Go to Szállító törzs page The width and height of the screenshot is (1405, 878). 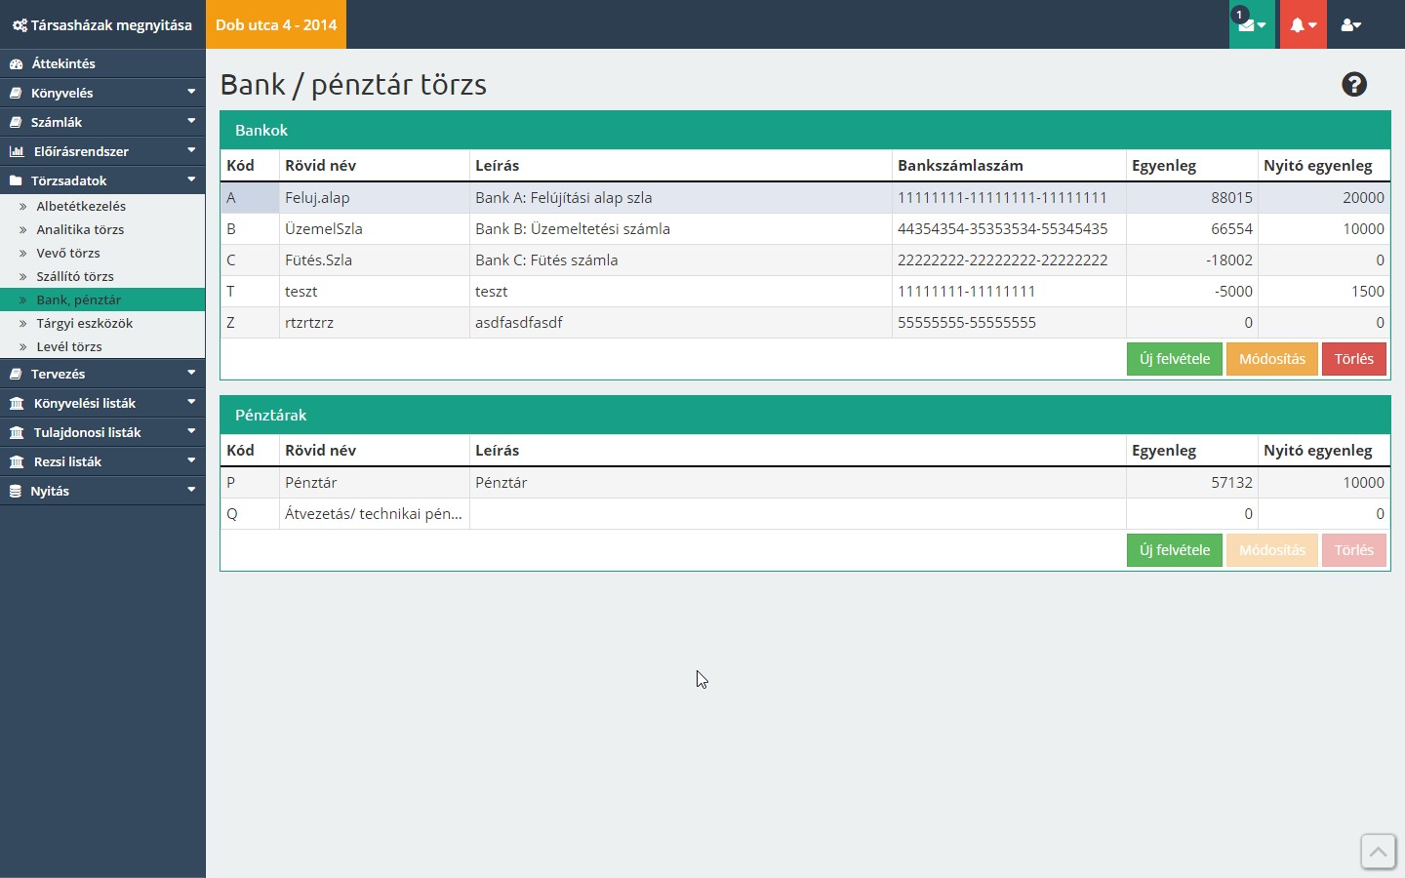tap(75, 277)
